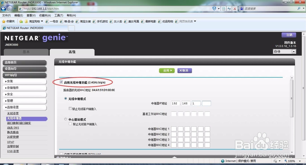
Task: Switch to the 高级 tab
Action: [x=72, y=52]
